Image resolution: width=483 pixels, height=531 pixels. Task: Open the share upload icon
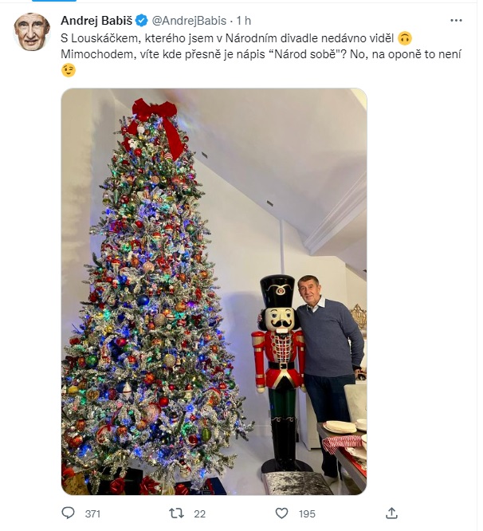tap(391, 513)
